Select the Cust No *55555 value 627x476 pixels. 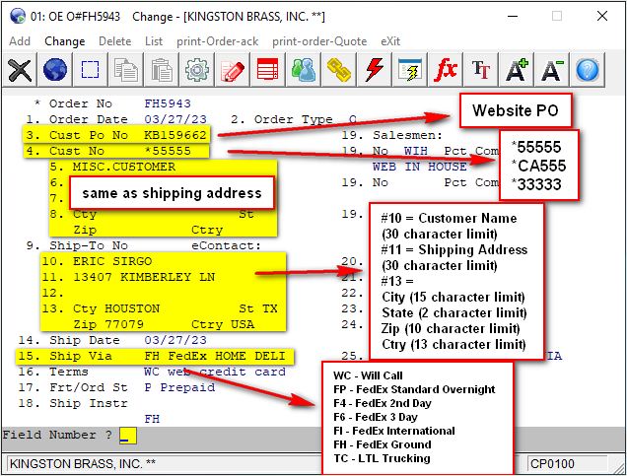168,151
